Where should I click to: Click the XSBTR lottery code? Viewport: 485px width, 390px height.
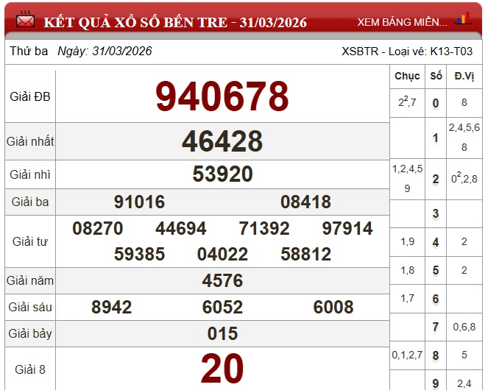click(x=362, y=52)
